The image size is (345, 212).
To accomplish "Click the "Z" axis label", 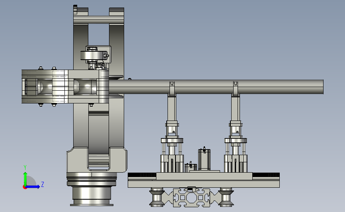I will coord(43,184).
